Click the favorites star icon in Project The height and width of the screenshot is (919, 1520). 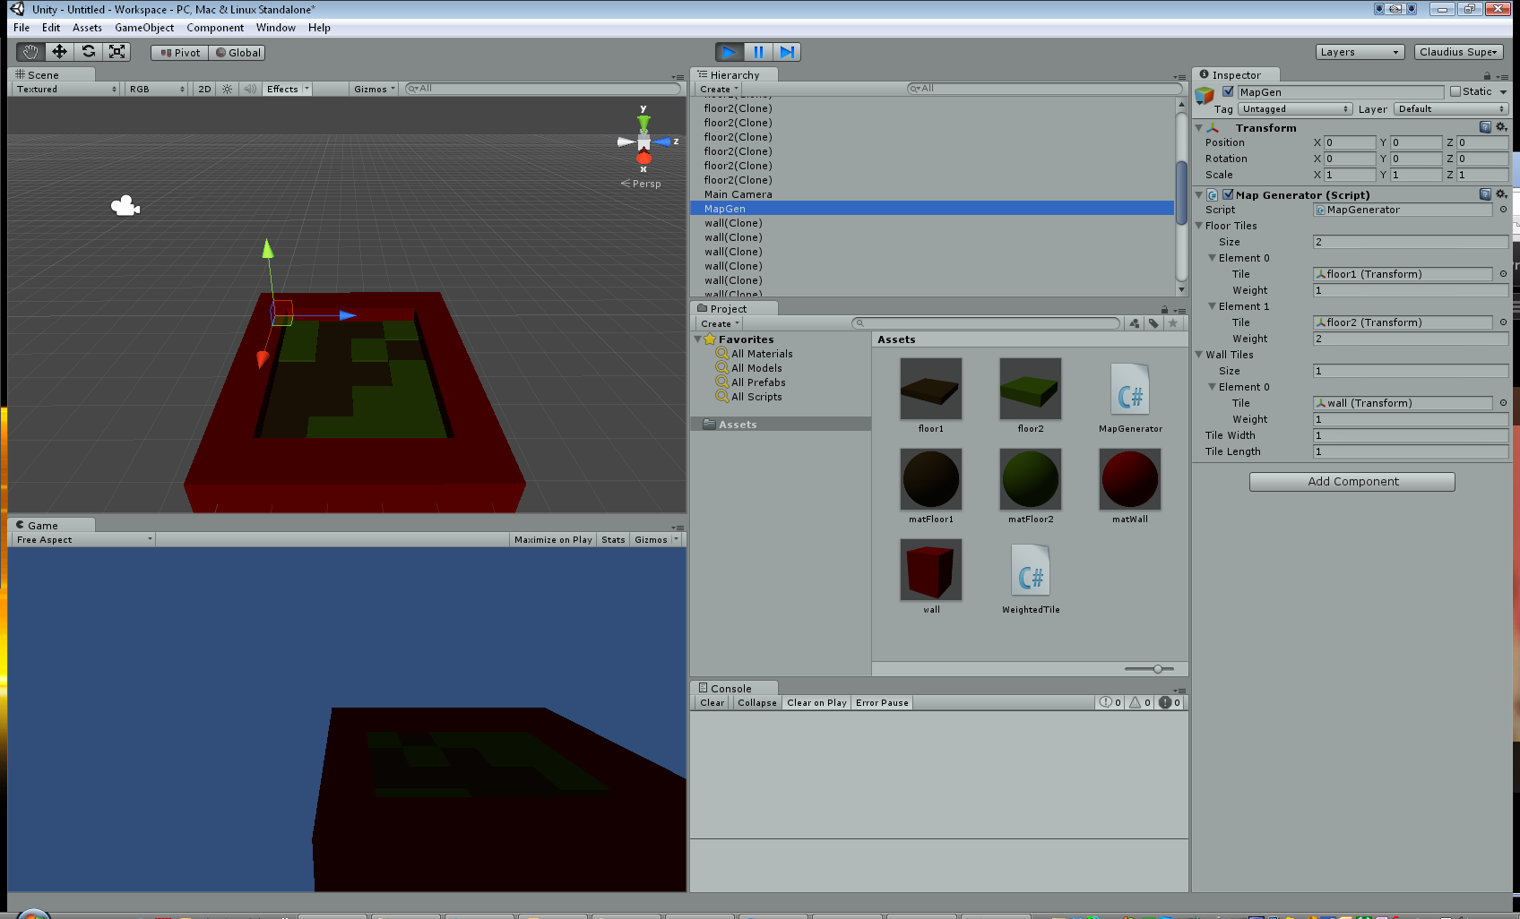tap(1172, 323)
